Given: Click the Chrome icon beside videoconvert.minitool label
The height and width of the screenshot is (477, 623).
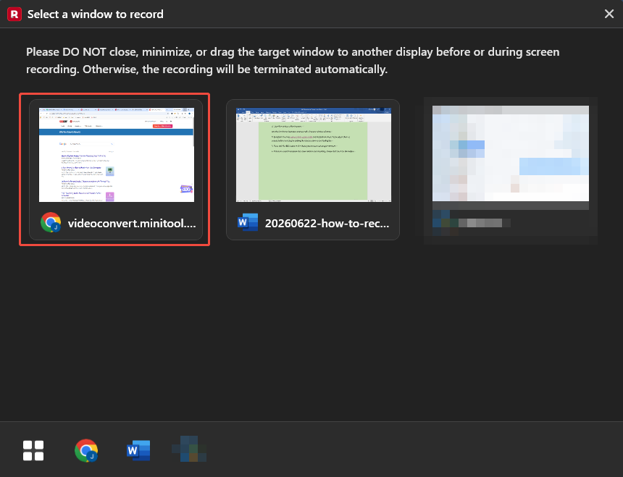Looking at the screenshot, I should (51, 222).
